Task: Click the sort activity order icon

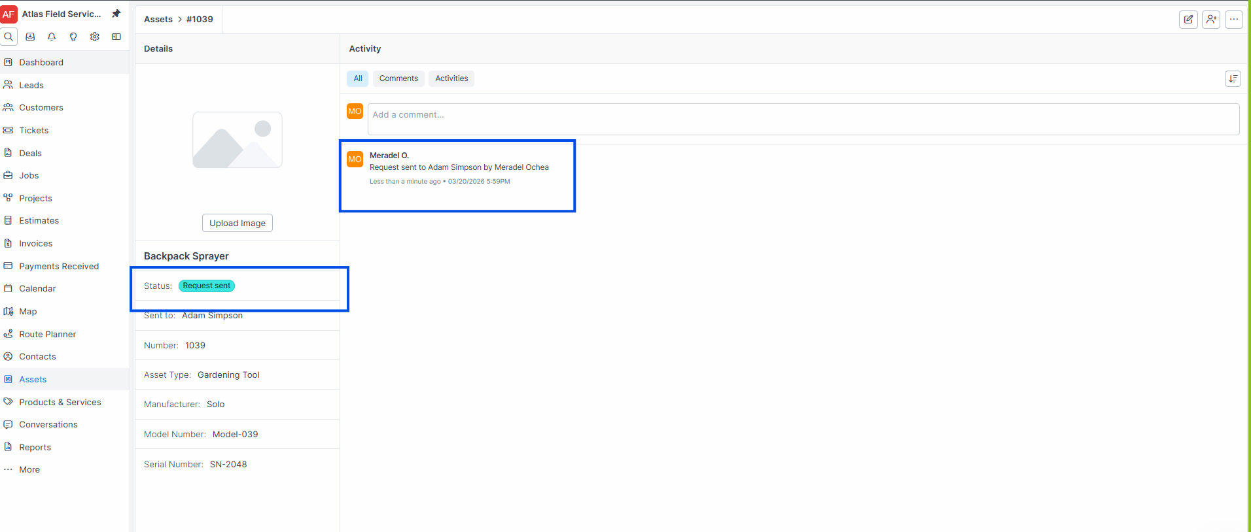Action: 1233,78
